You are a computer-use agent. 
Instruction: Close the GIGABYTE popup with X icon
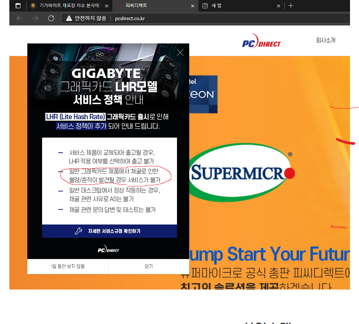click(180, 53)
